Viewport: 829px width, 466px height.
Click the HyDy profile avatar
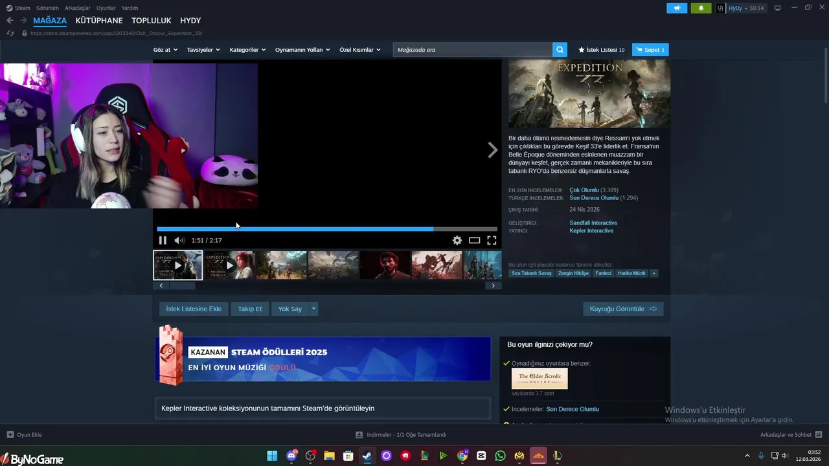(x=721, y=8)
